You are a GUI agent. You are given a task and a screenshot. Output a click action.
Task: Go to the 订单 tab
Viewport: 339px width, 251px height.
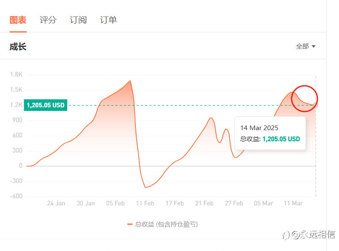[108, 20]
